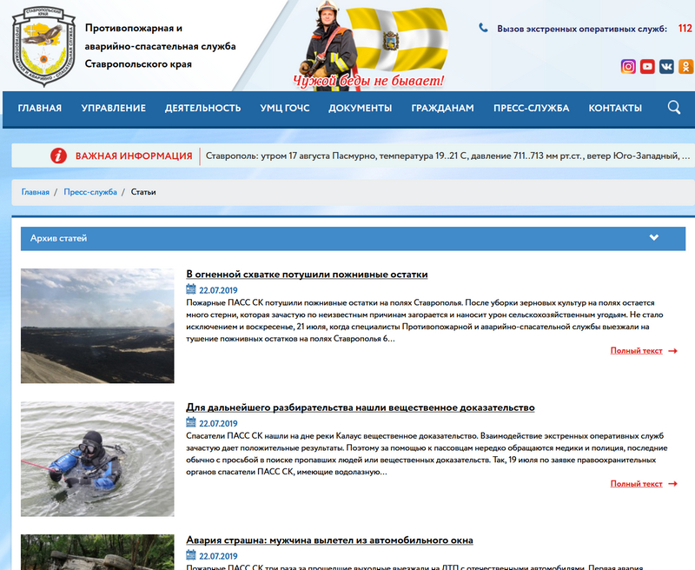Open the ПРЕСС-СЛУЖБА menu item
695x570 pixels.
coord(531,109)
